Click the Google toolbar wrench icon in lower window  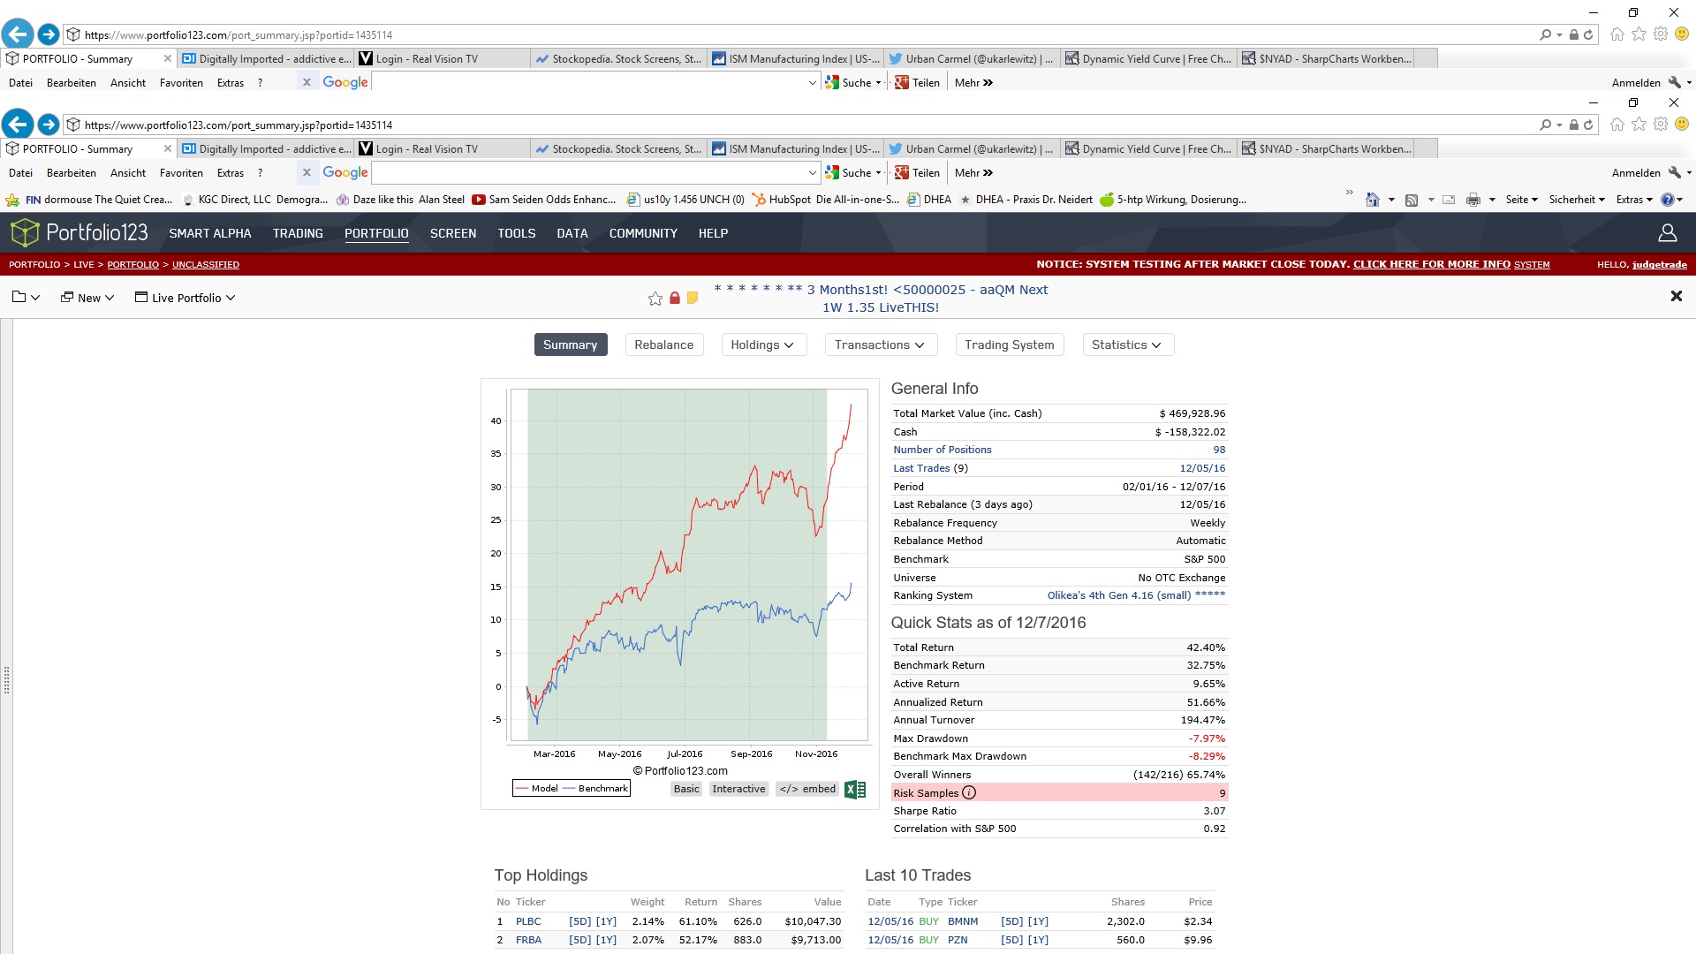click(1675, 172)
